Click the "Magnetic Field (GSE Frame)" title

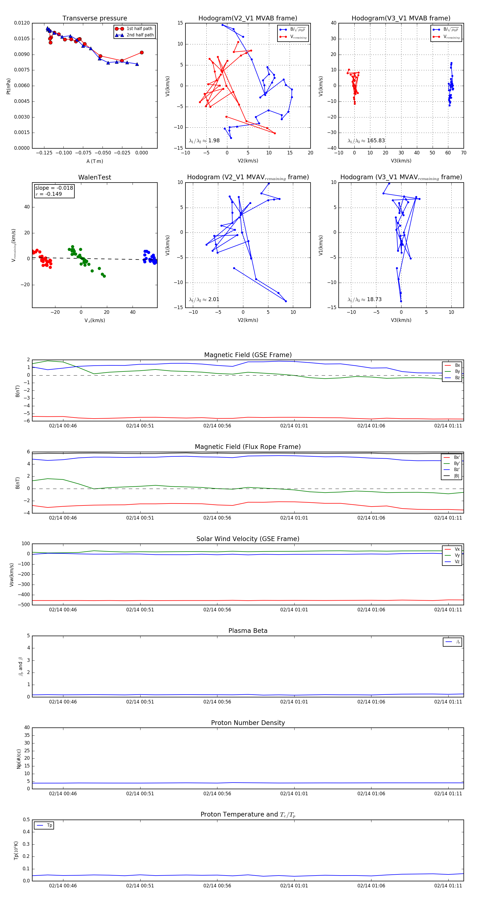click(248, 355)
